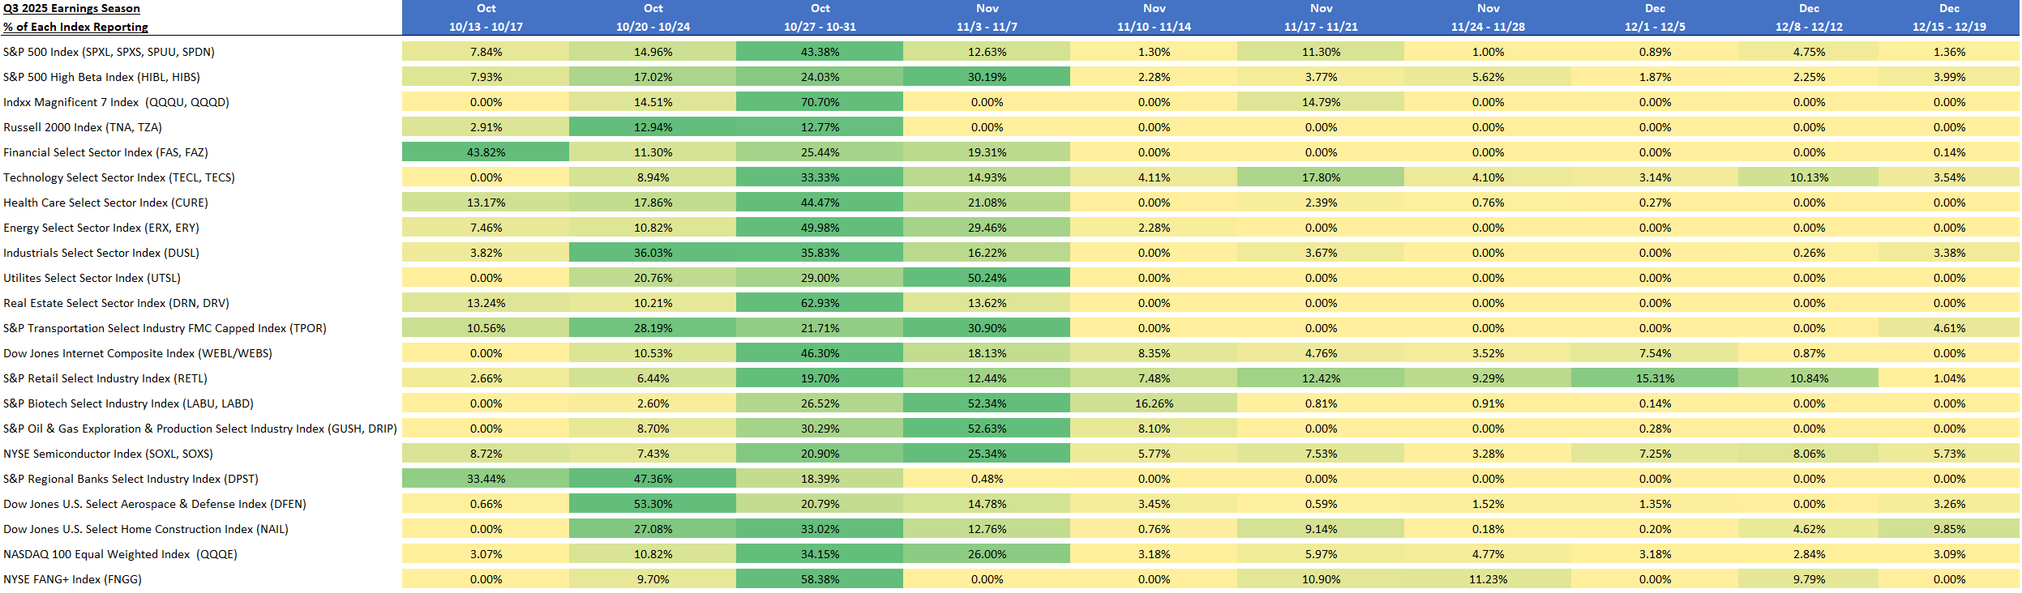The width and height of the screenshot is (2022, 593).
Task: Click the Dec 12/15 - 12/19 column header
Action: [x=1949, y=18]
